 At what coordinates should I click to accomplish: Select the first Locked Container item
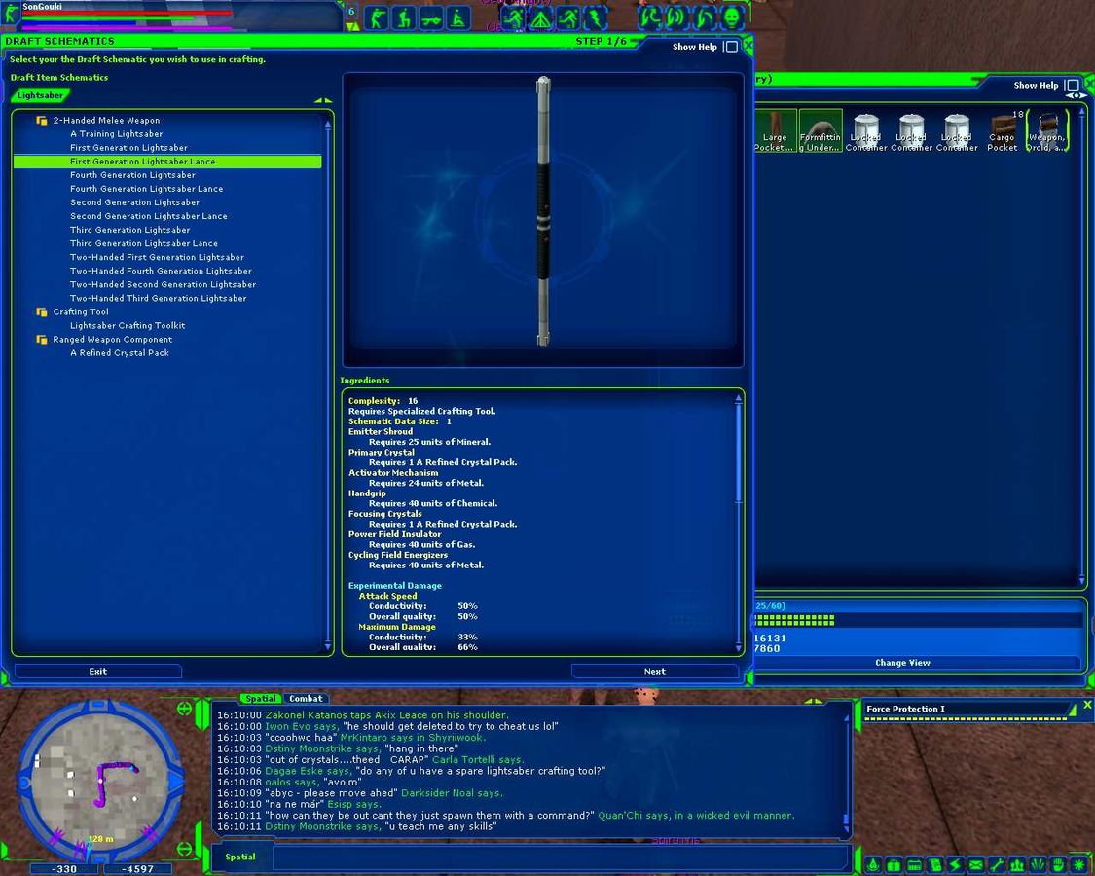(x=865, y=130)
